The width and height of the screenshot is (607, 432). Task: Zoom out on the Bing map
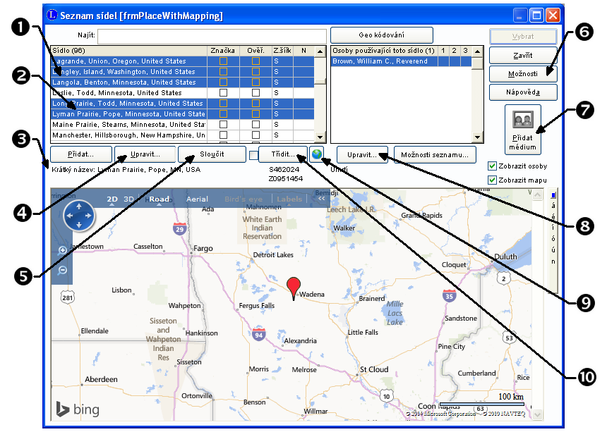[63, 269]
